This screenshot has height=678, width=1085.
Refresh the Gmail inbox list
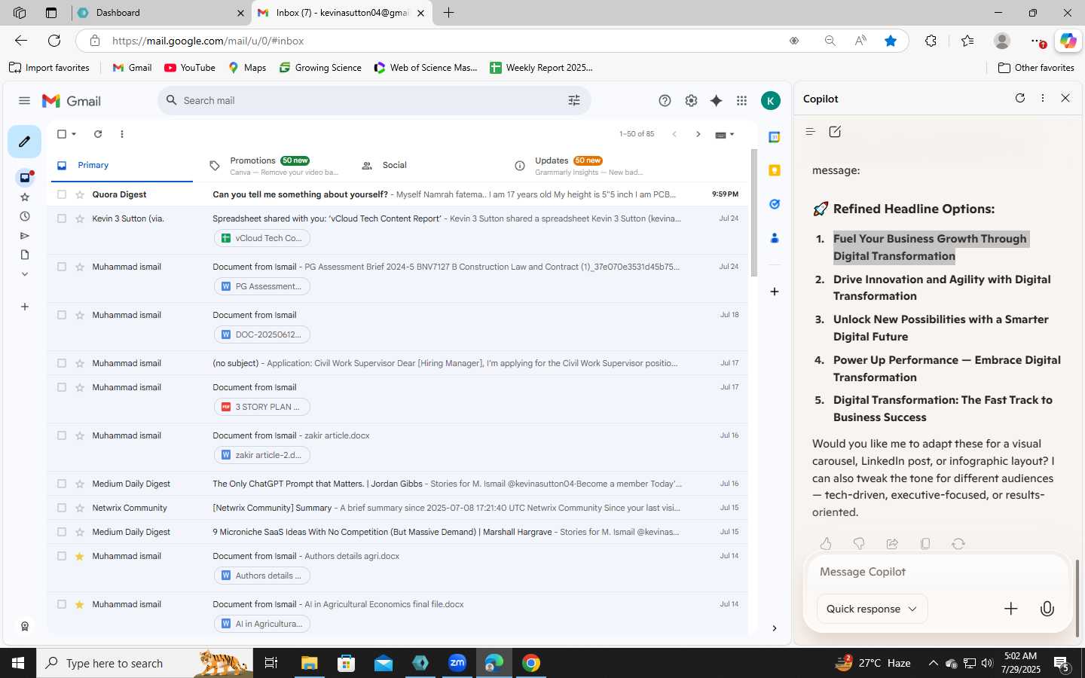(98, 134)
